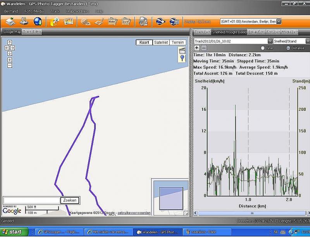Switch map to Kaart view

point(144,42)
